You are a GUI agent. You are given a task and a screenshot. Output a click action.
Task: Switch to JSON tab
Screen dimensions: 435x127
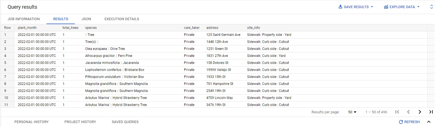[x=86, y=19]
